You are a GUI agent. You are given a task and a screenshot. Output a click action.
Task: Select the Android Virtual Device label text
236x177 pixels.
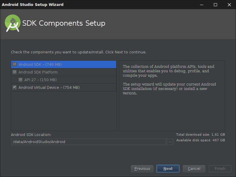click(49, 88)
